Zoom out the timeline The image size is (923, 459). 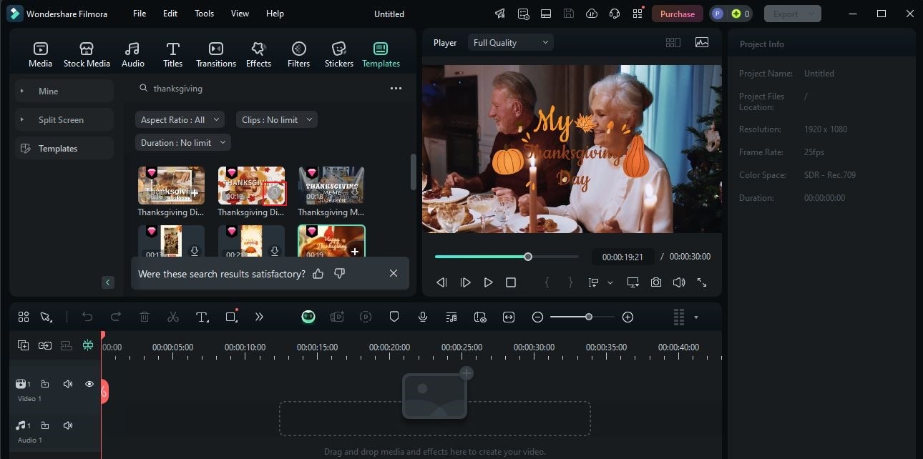coord(537,317)
